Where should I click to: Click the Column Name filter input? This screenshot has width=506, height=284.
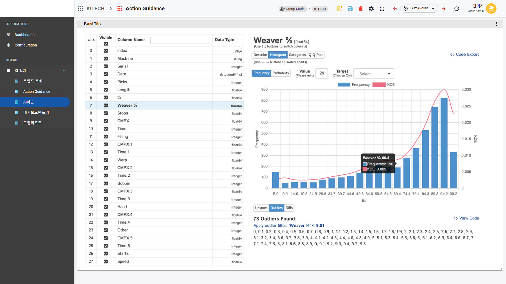pyautogui.click(x=180, y=40)
